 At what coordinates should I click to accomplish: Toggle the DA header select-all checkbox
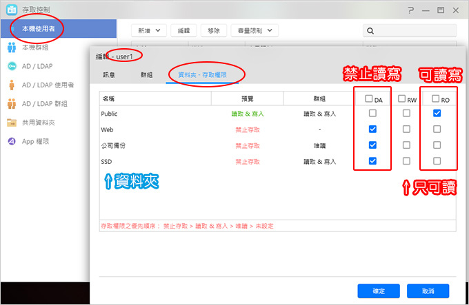pyautogui.click(x=369, y=98)
